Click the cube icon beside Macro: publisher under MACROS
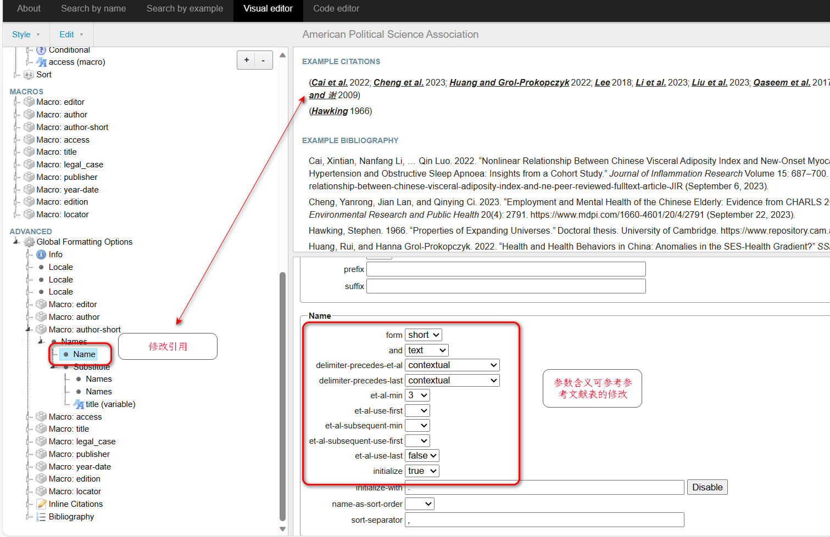This screenshot has width=830, height=537. tap(29, 177)
